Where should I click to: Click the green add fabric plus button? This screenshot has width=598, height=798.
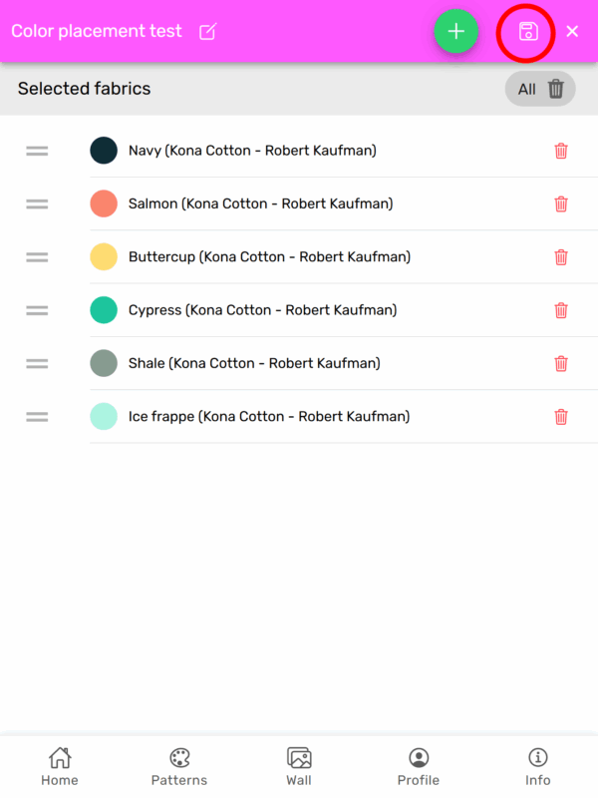pos(456,31)
